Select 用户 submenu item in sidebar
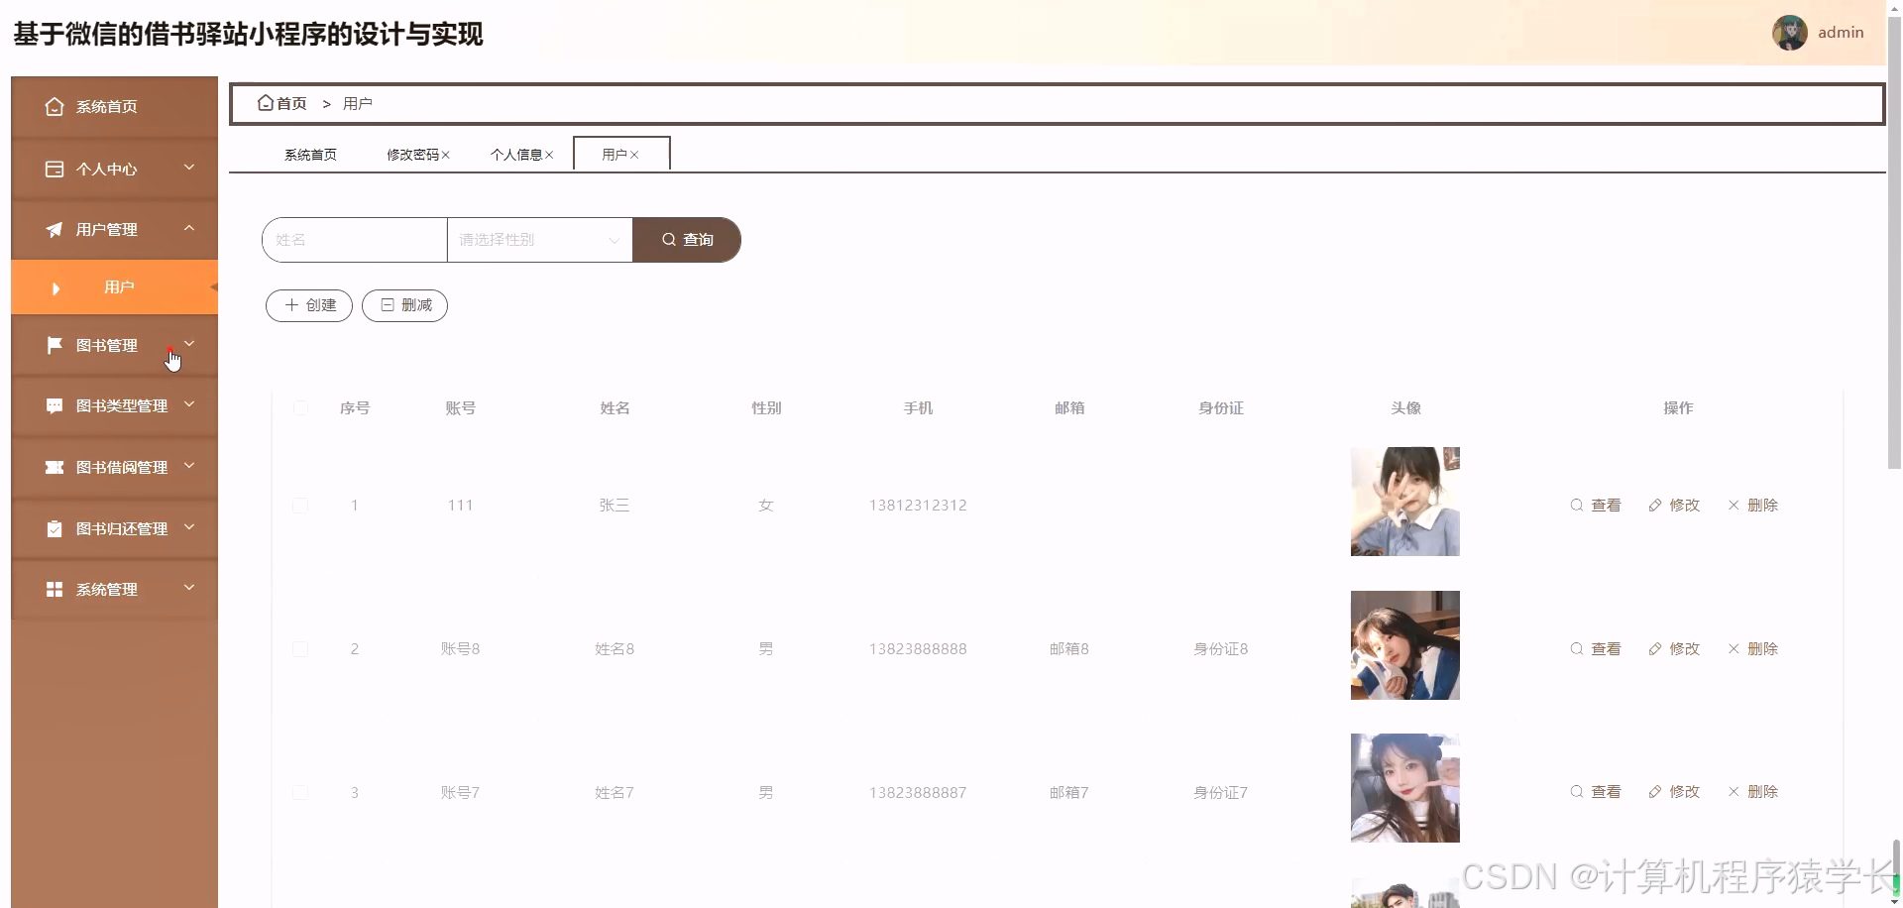This screenshot has width=1903, height=908. 114,287
